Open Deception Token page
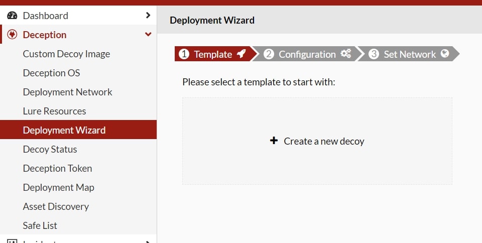This screenshot has height=243, width=482. (x=57, y=168)
